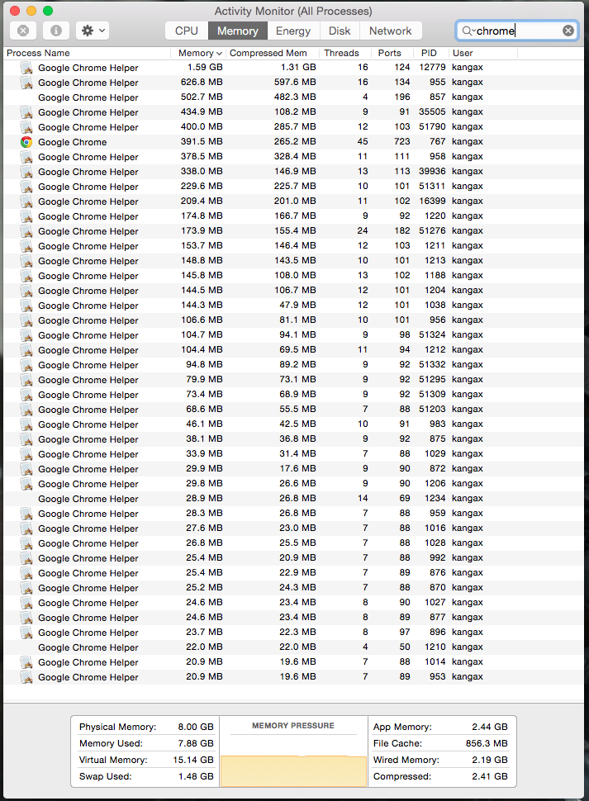This screenshot has width=589, height=801.
Task: Click helper icon for PID 1220 row
Action: pyautogui.click(x=26, y=216)
